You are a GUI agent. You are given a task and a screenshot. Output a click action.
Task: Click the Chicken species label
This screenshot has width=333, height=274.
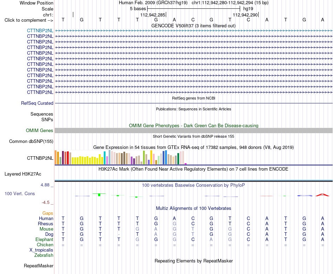(x=45, y=245)
